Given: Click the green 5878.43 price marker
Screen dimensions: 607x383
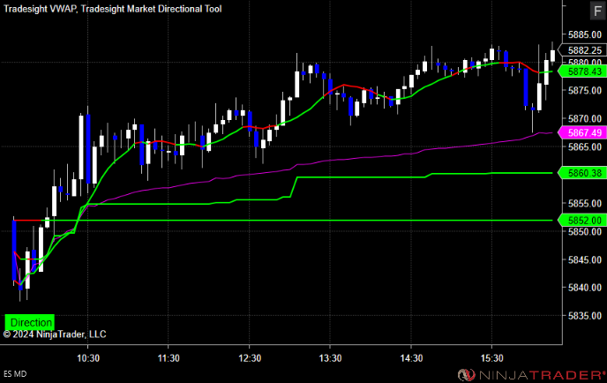Looking at the screenshot, I should click(x=582, y=71).
